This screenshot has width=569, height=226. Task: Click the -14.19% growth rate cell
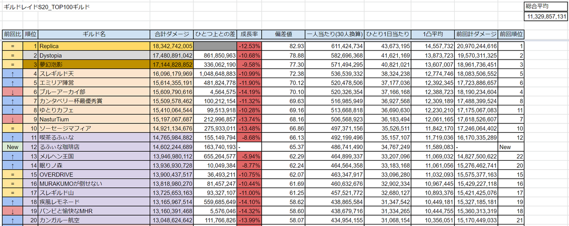pyautogui.click(x=249, y=92)
